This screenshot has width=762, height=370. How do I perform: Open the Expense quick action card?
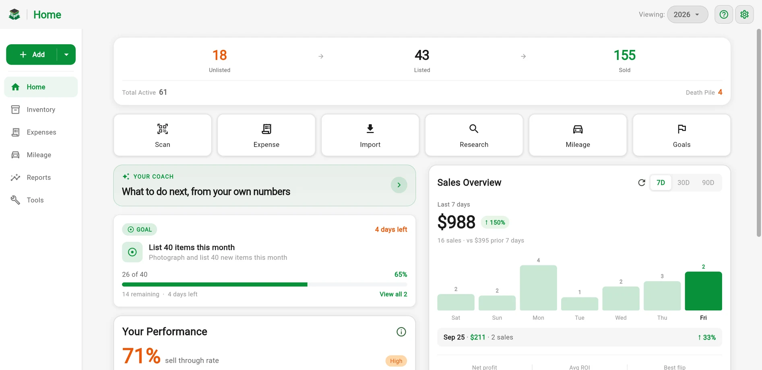[266, 135]
